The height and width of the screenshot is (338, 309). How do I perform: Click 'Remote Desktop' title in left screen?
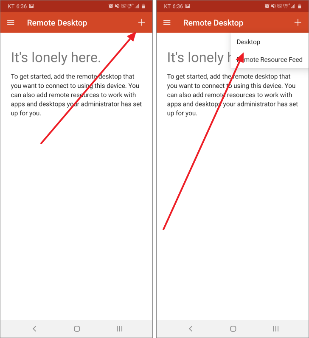coord(57,22)
